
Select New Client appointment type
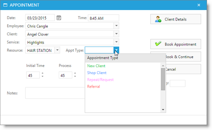[96, 66]
